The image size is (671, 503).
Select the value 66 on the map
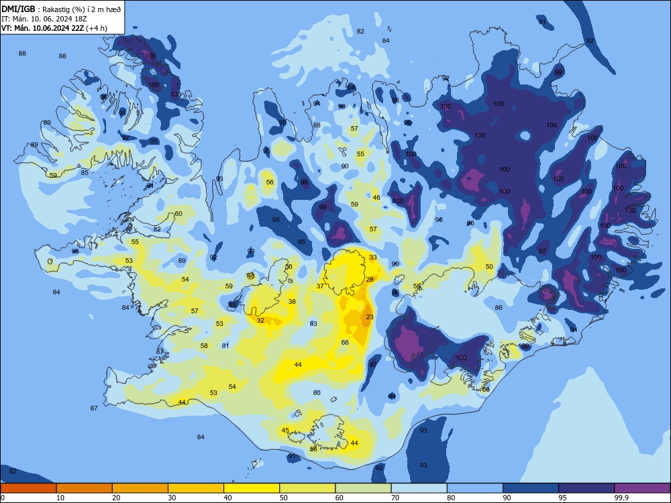click(x=345, y=343)
